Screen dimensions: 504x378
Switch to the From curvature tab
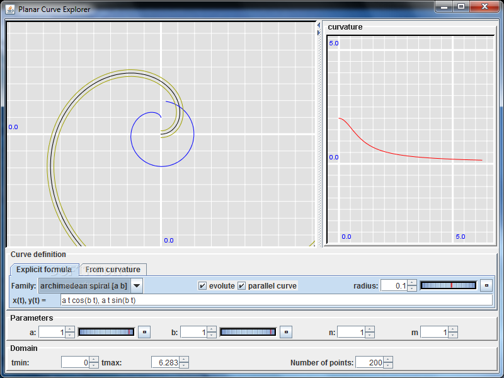click(113, 270)
